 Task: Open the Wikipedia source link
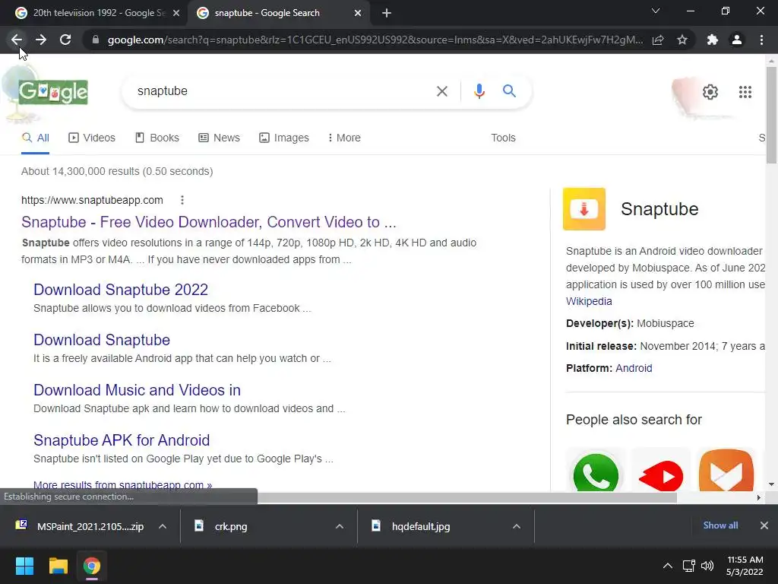coord(589,301)
